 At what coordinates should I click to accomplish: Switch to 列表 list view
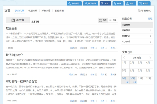coord(113,20)
